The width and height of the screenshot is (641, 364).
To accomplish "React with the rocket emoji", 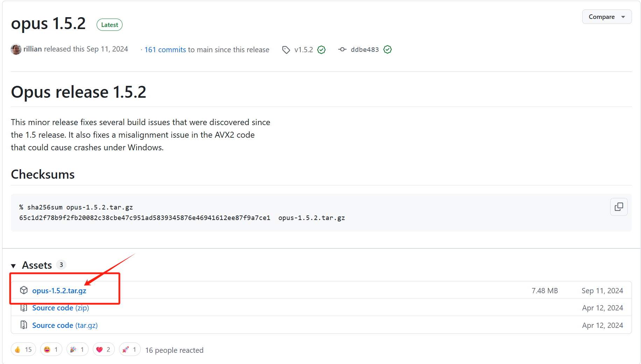I will (130, 349).
